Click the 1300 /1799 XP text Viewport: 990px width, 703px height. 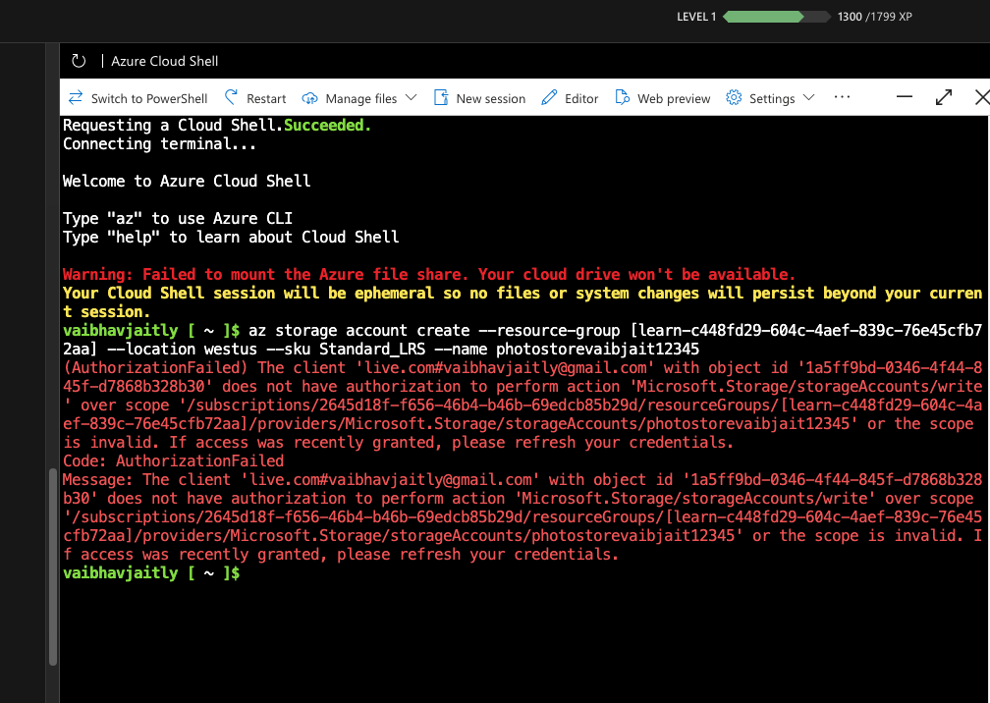(x=874, y=17)
